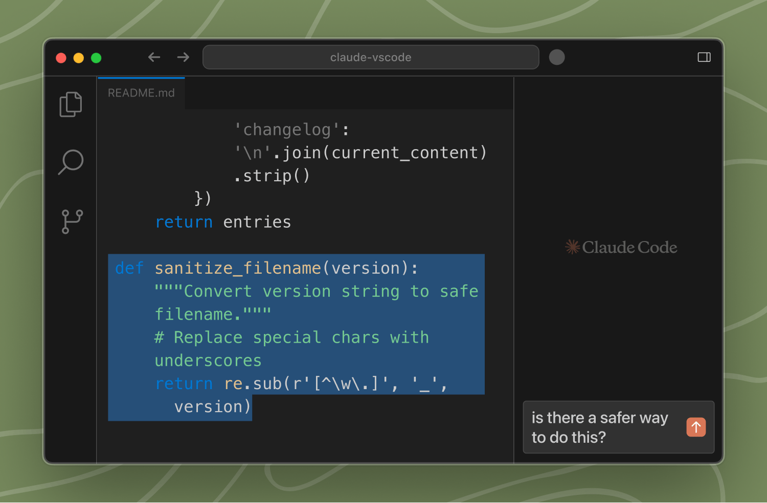Open the Search magnifier in activity bar

pyautogui.click(x=71, y=162)
